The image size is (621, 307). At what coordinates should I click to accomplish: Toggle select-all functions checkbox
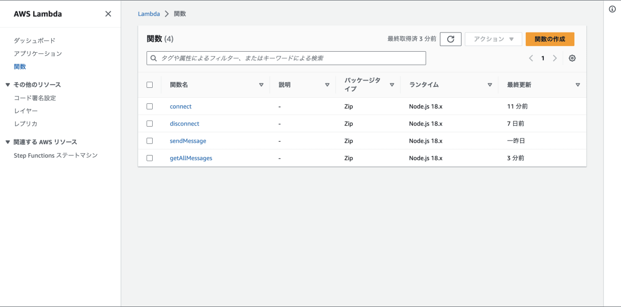coord(150,85)
